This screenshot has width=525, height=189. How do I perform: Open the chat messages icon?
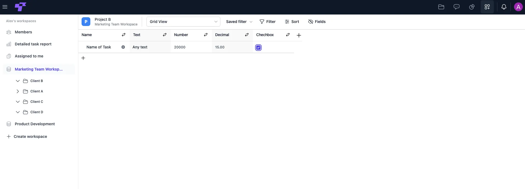click(457, 7)
